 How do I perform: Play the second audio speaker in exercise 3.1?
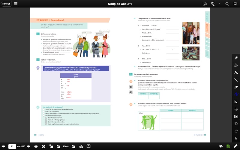[131, 92]
